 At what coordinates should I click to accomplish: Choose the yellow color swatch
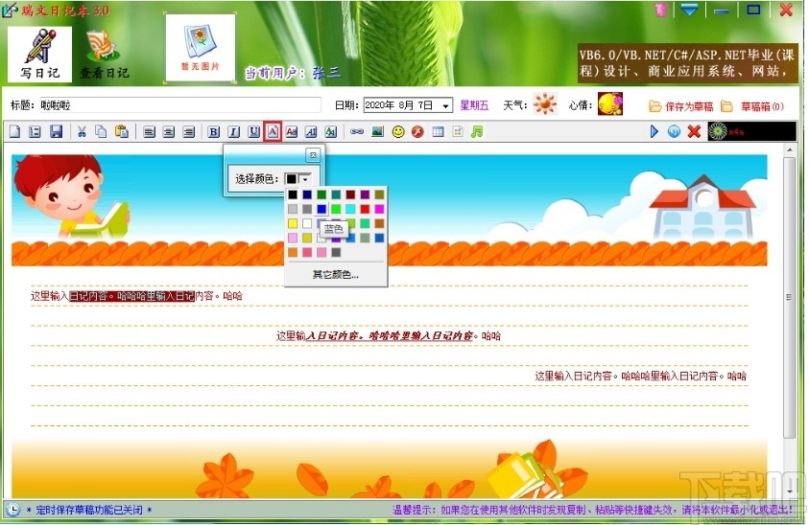pyautogui.click(x=293, y=223)
